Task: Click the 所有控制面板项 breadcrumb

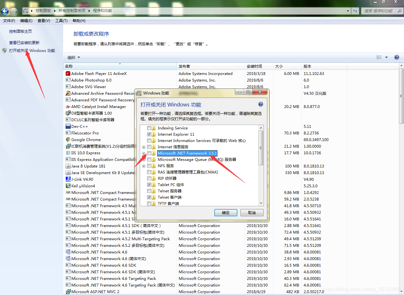Action: [x=72, y=11]
